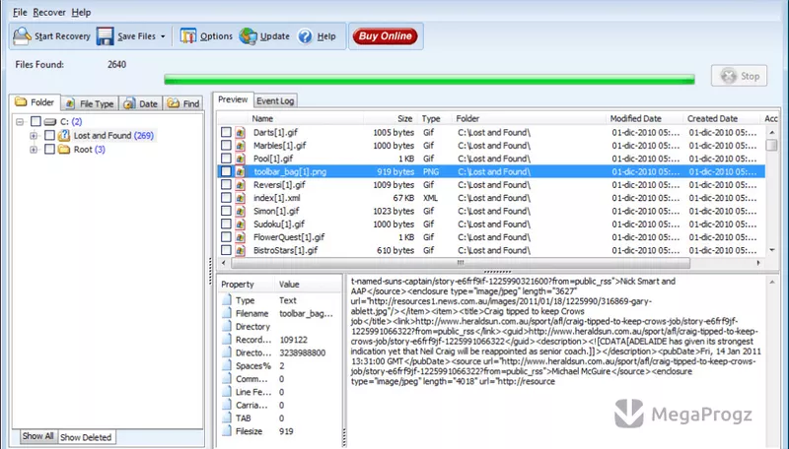The image size is (789, 449).
Task: Click the Date tab's calendar icon
Action: tap(129, 103)
